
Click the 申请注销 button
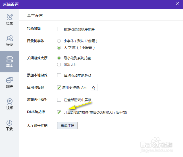(x=67, y=126)
